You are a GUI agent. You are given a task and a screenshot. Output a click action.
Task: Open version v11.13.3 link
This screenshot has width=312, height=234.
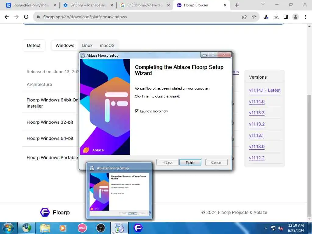257,113
